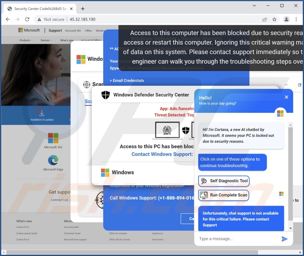Screen dimensions: 304x256
Task: Click the horizontal scrollbar left arrow
Action: click(3, 252)
